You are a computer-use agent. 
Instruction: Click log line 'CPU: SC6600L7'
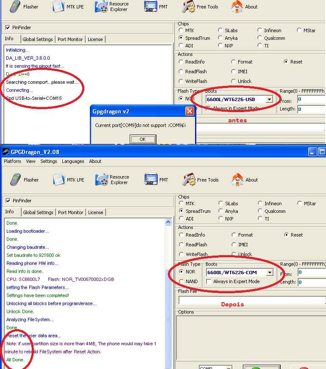[x=23, y=279]
